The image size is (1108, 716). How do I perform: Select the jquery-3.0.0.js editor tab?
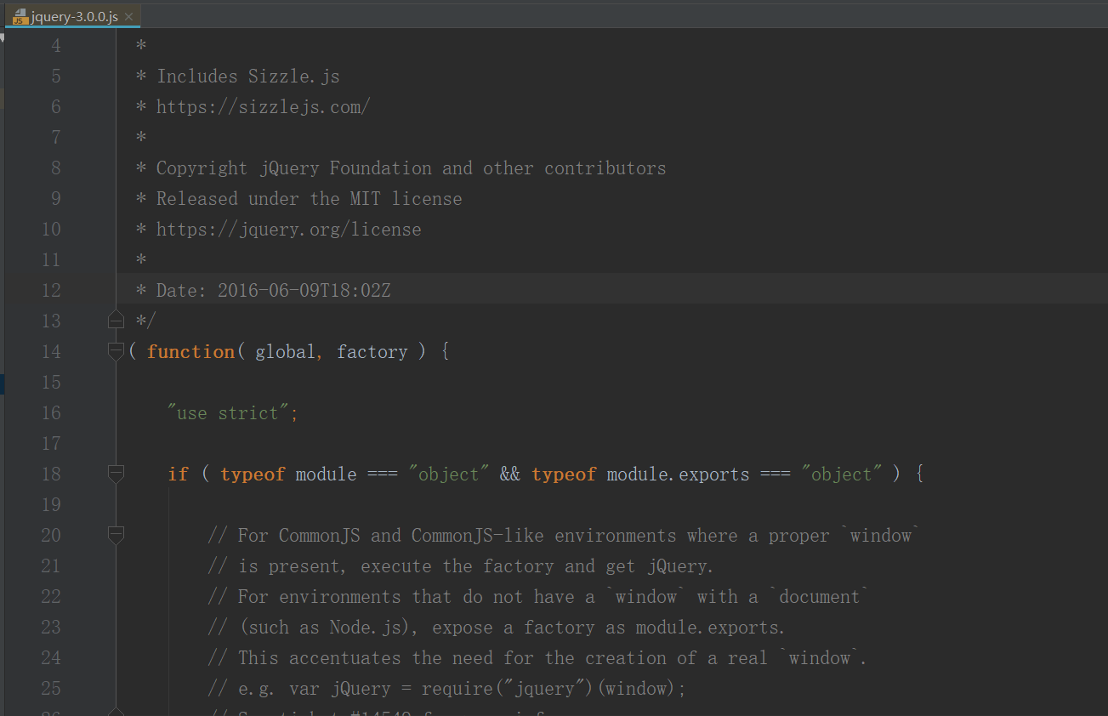(x=74, y=17)
